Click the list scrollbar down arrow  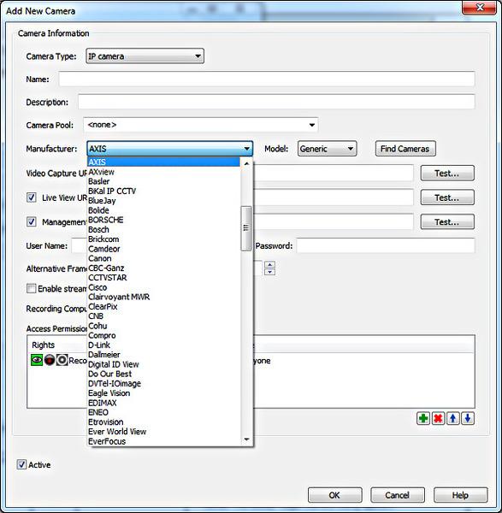(247, 439)
